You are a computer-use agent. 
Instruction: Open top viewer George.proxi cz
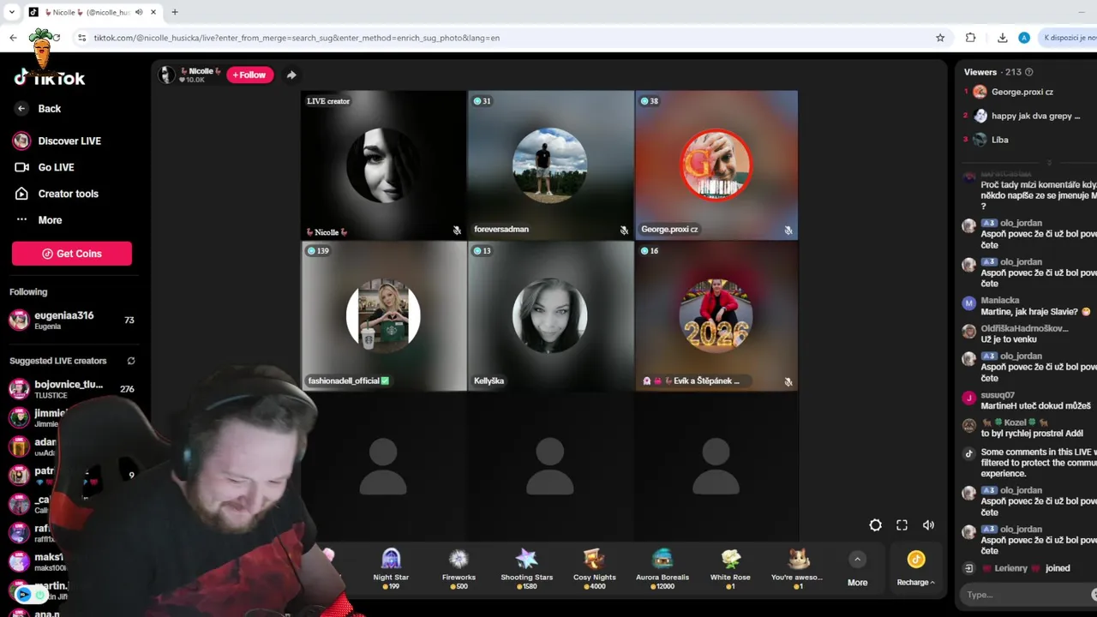tap(1022, 92)
